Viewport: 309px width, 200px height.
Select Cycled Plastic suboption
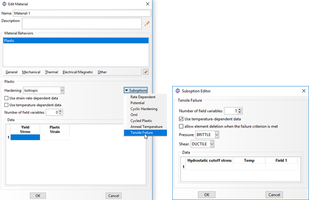pos(145,121)
